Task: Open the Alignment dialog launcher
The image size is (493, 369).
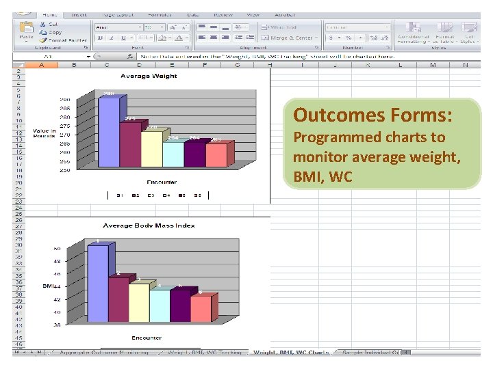Action: [316, 47]
